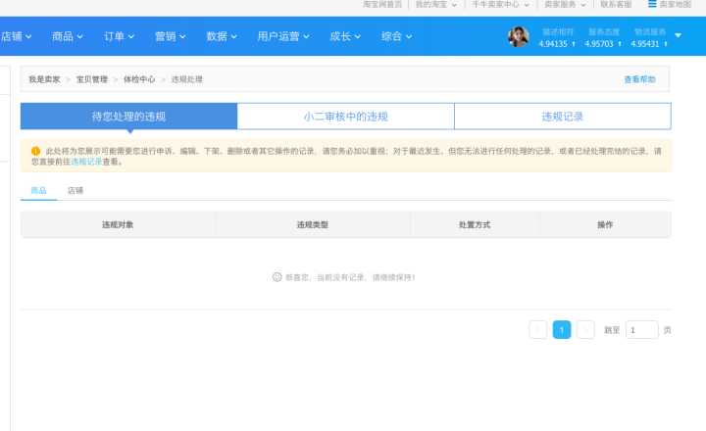
Task: Open the 营销 navigation menu
Action: [x=171, y=37]
